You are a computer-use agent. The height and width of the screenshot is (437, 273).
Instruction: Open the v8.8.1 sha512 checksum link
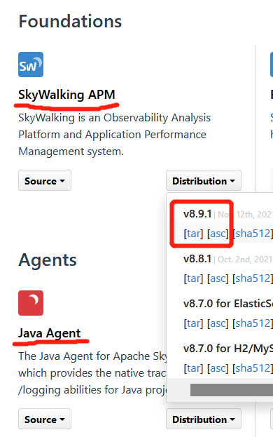point(253,278)
